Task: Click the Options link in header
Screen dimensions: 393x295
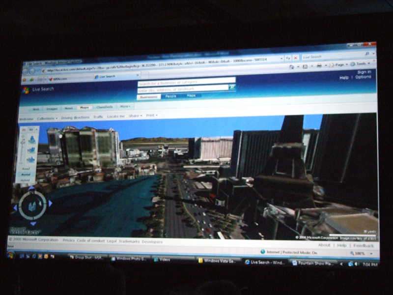Action: click(x=363, y=77)
